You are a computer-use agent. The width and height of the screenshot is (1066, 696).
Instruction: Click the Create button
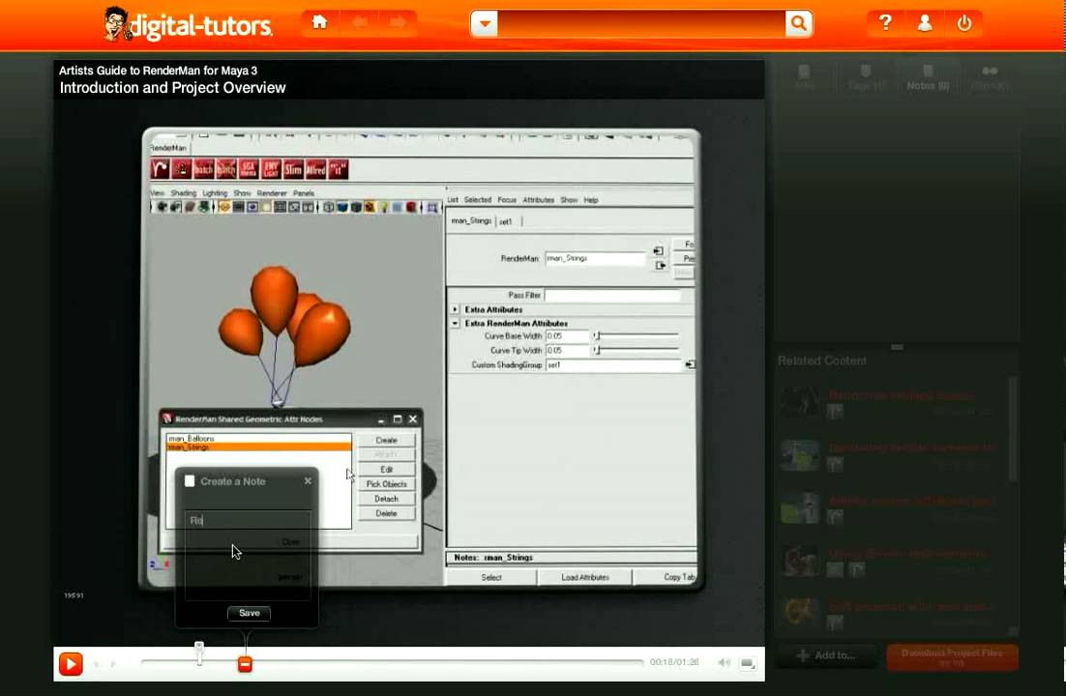click(386, 441)
